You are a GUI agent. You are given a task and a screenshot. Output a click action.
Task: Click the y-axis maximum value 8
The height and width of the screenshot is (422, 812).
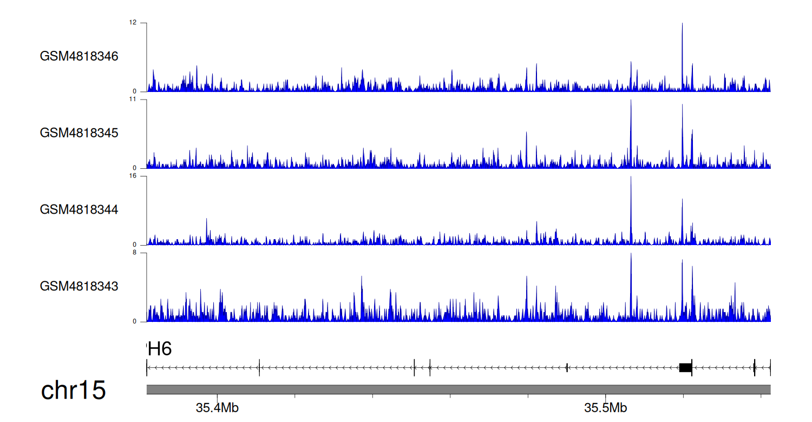[134, 253]
